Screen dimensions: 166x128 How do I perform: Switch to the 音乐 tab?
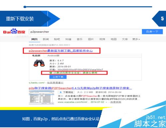click(80, 39)
